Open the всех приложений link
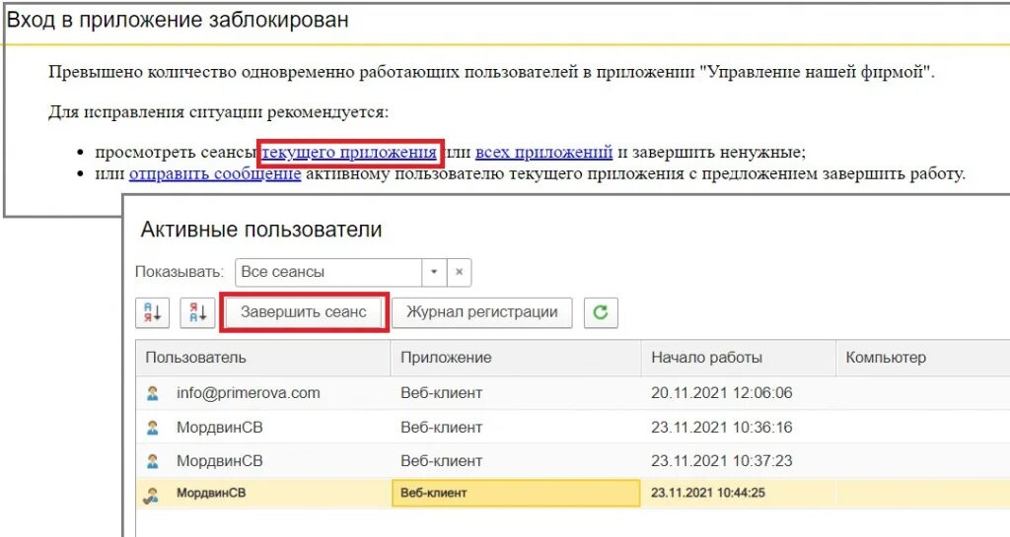The width and height of the screenshot is (1010, 537). coord(543,153)
